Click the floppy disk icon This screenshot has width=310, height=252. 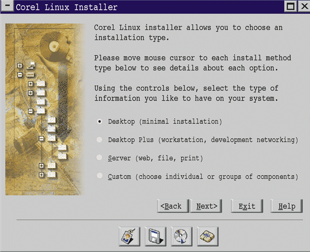155,236
